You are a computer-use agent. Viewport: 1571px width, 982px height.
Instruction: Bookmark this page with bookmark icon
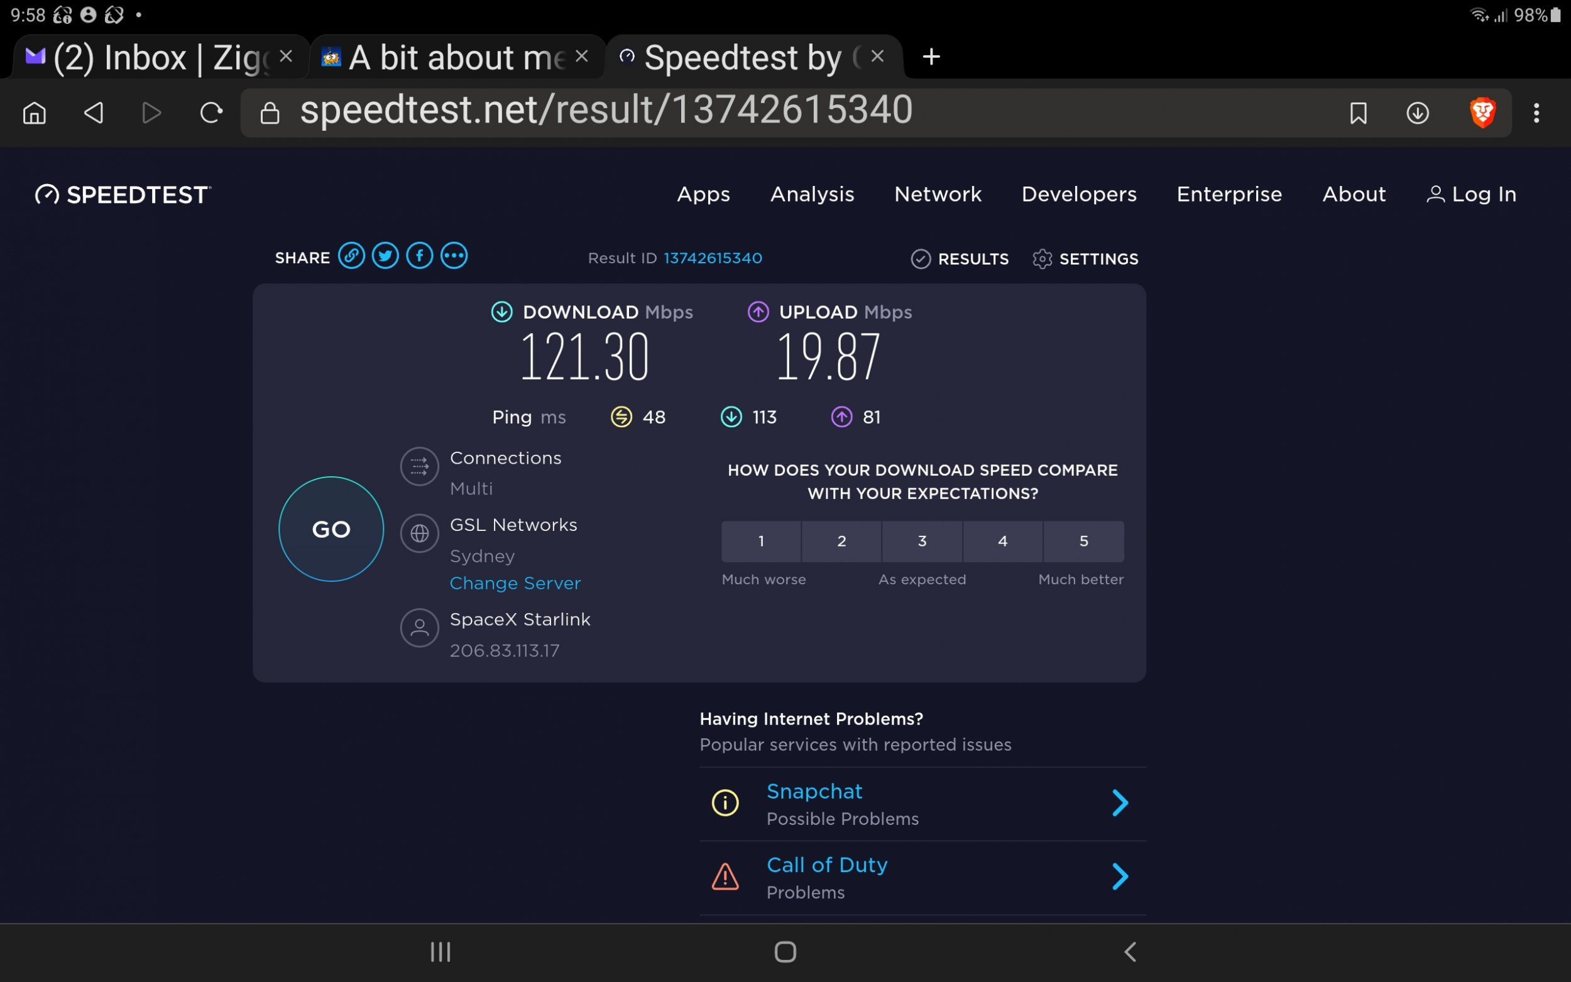coord(1358,113)
